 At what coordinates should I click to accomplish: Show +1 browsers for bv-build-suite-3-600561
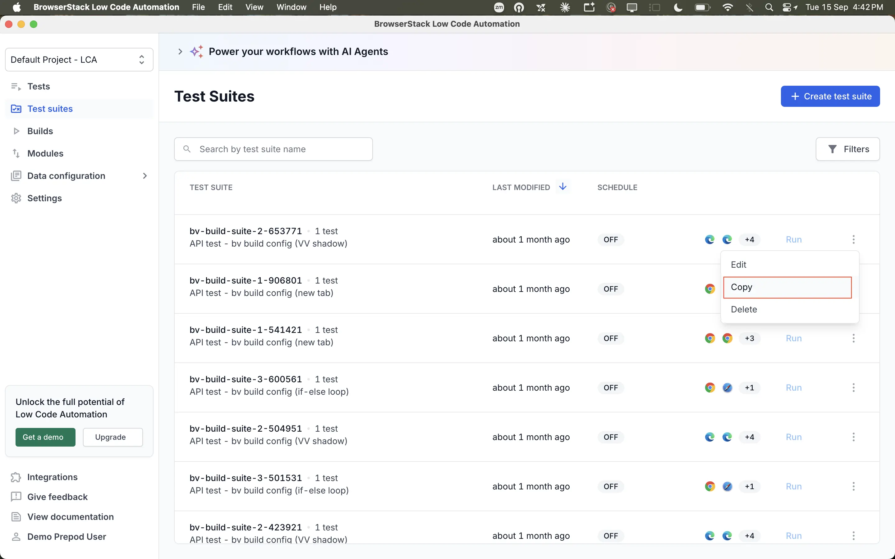749,388
